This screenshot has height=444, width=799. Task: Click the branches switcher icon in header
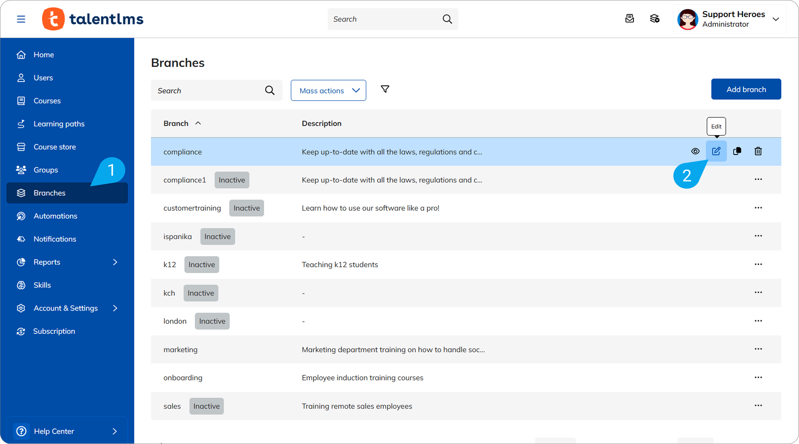point(655,19)
